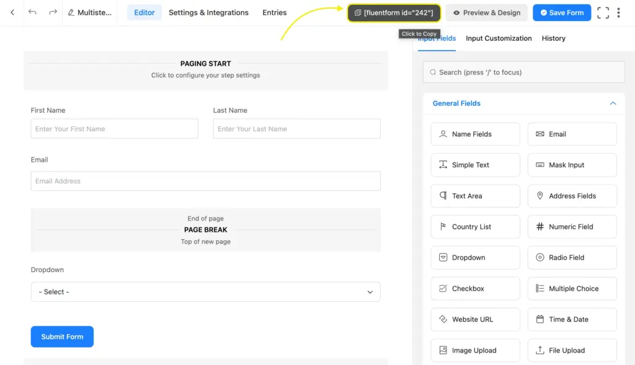Add the Checkbox field

click(475, 289)
